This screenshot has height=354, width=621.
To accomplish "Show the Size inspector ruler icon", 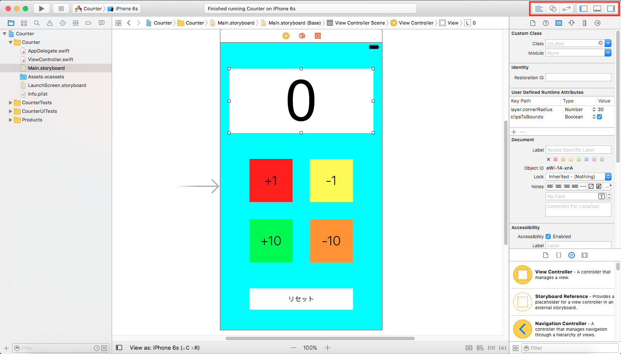I will pos(584,23).
